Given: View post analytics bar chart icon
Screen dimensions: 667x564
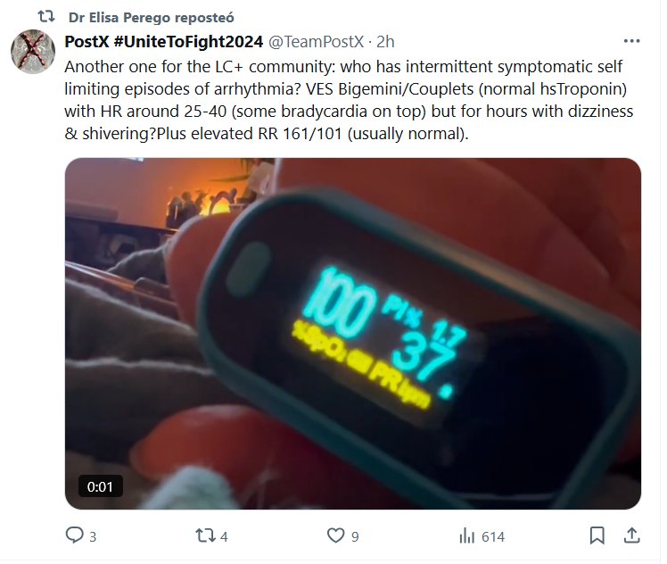Looking at the screenshot, I should [466, 535].
